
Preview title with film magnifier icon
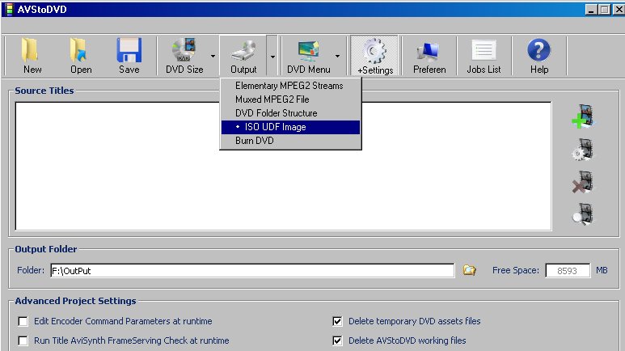583,214
